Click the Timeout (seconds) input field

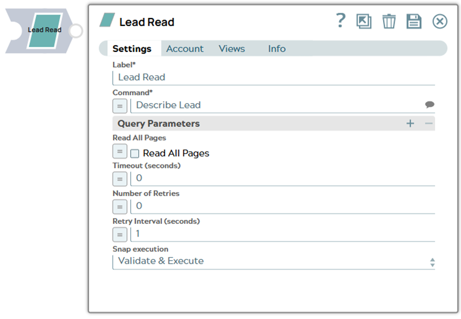pyautogui.click(x=283, y=178)
